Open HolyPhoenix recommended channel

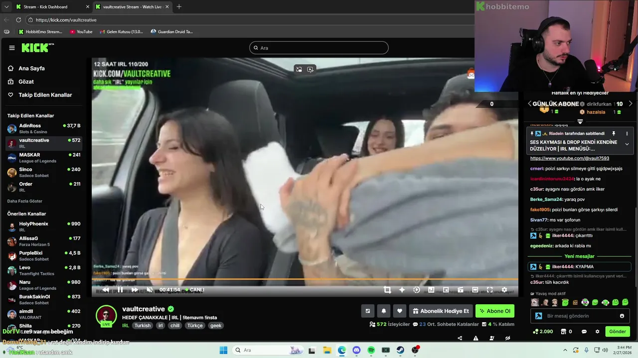click(x=44, y=227)
